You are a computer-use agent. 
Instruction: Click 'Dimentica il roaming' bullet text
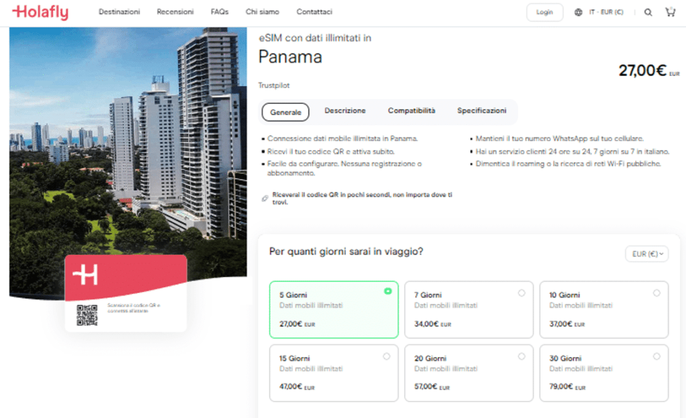[x=568, y=164]
